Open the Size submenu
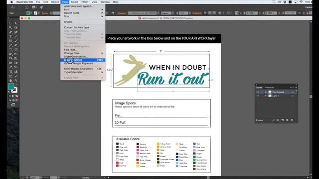Image resolution: width=319 pixels, height=179 pixels. [83, 16]
